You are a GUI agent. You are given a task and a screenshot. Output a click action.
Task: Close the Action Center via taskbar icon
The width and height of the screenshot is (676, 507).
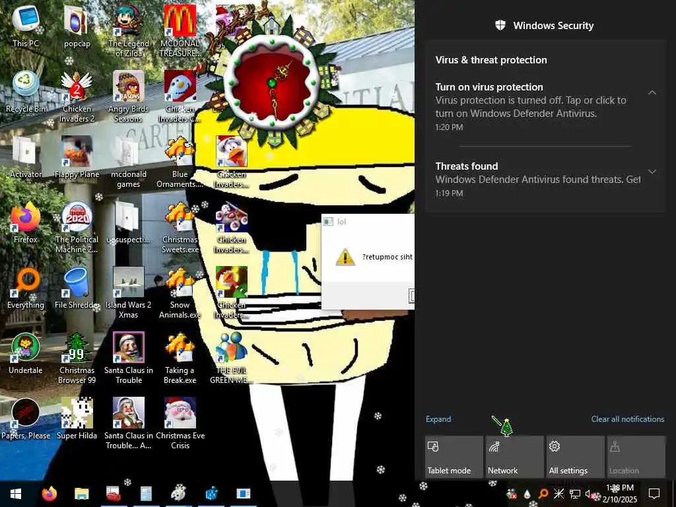pos(654,494)
